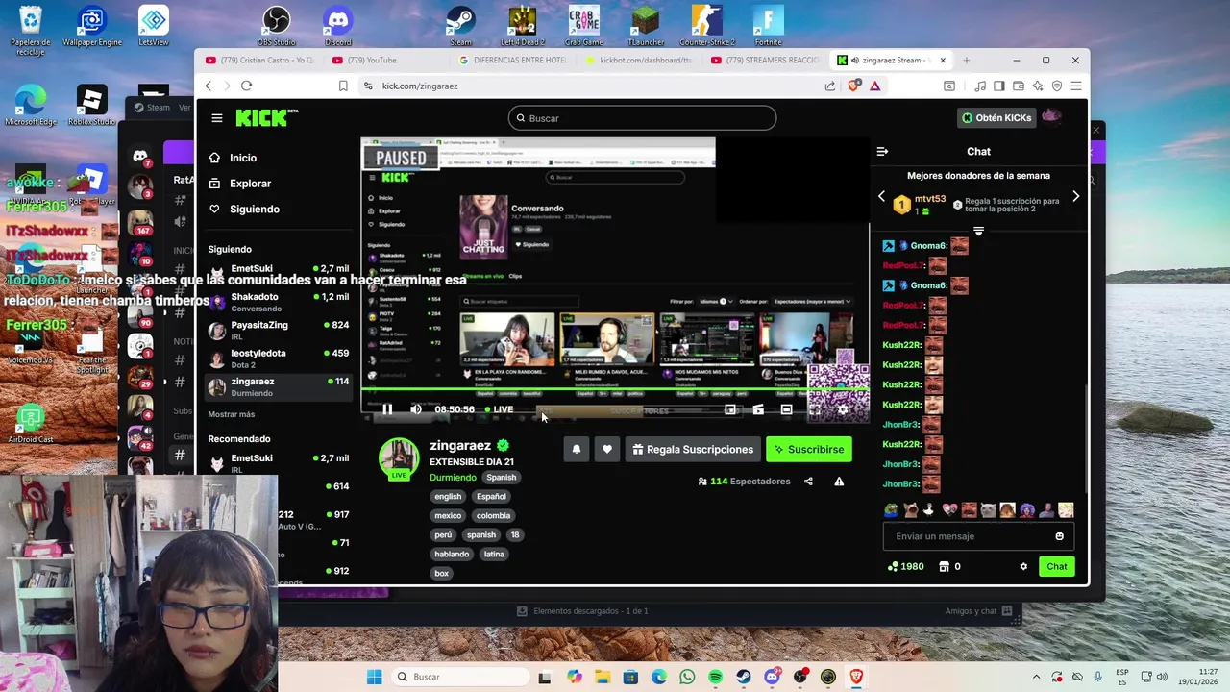Image resolution: width=1230 pixels, height=692 pixels.
Task: Share the stream via share icon
Action: click(808, 482)
